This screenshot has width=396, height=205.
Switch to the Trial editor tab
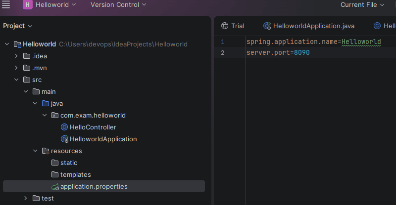[233, 26]
